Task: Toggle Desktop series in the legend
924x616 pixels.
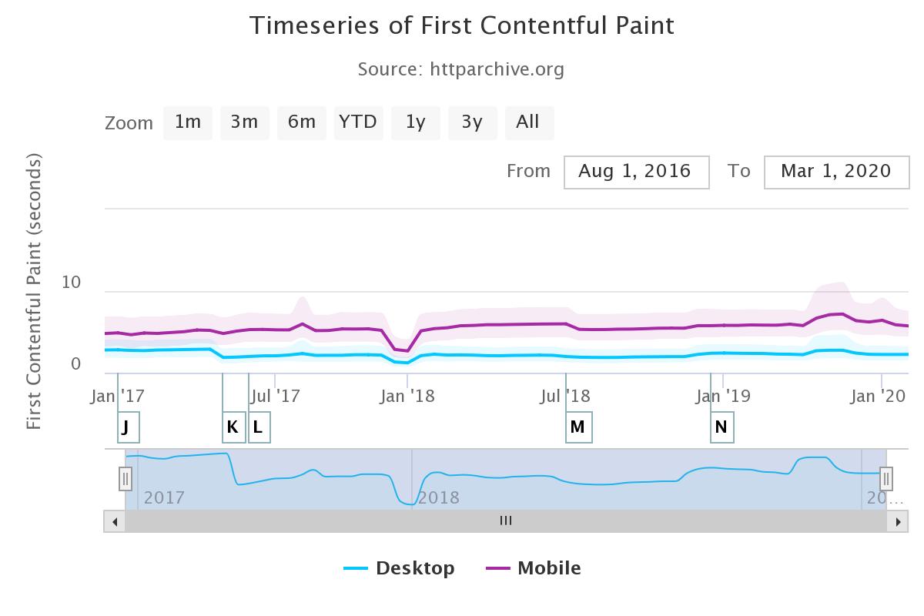Action: pyautogui.click(x=400, y=568)
